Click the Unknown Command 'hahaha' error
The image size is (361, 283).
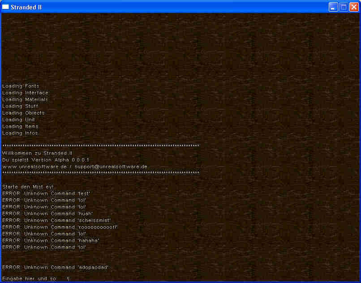click(51, 240)
